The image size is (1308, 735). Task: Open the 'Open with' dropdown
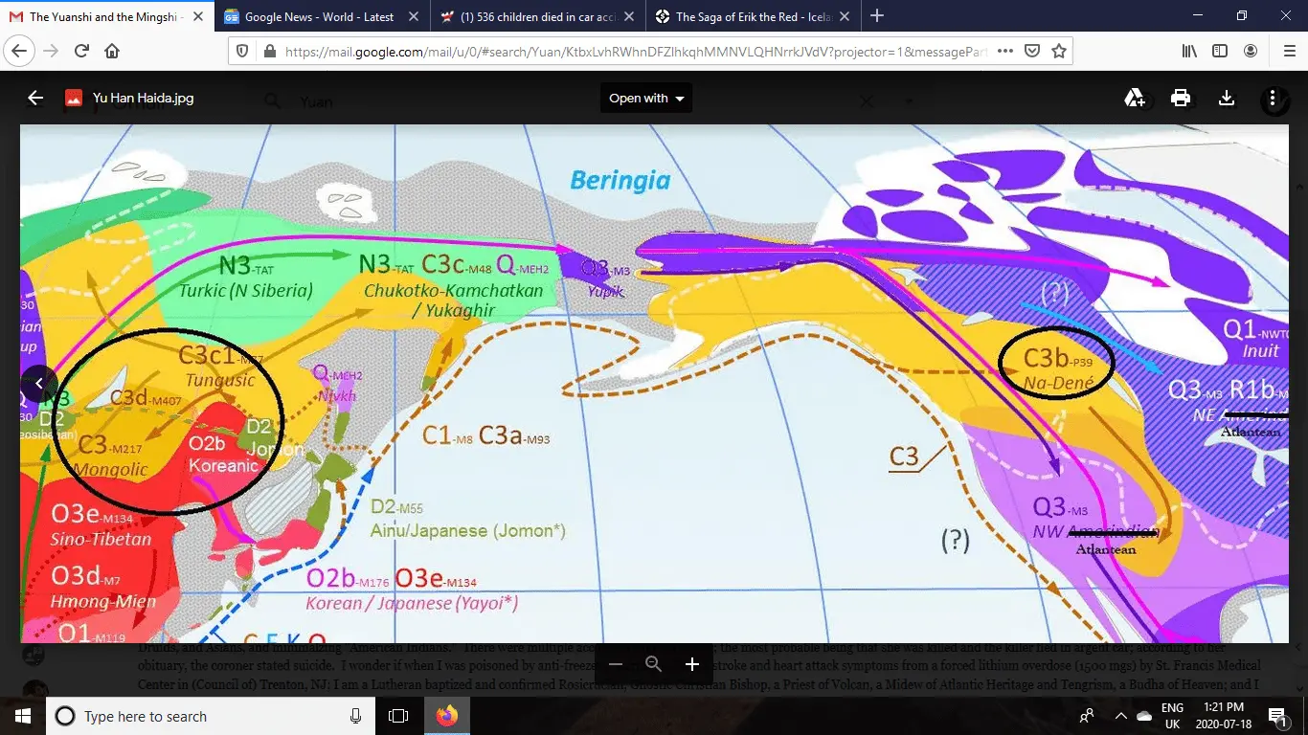pyautogui.click(x=645, y=98)
